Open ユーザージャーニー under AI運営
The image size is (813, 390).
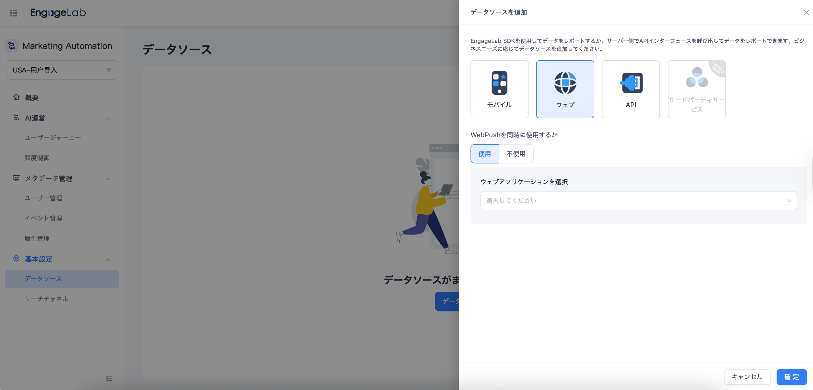(52, 138)
